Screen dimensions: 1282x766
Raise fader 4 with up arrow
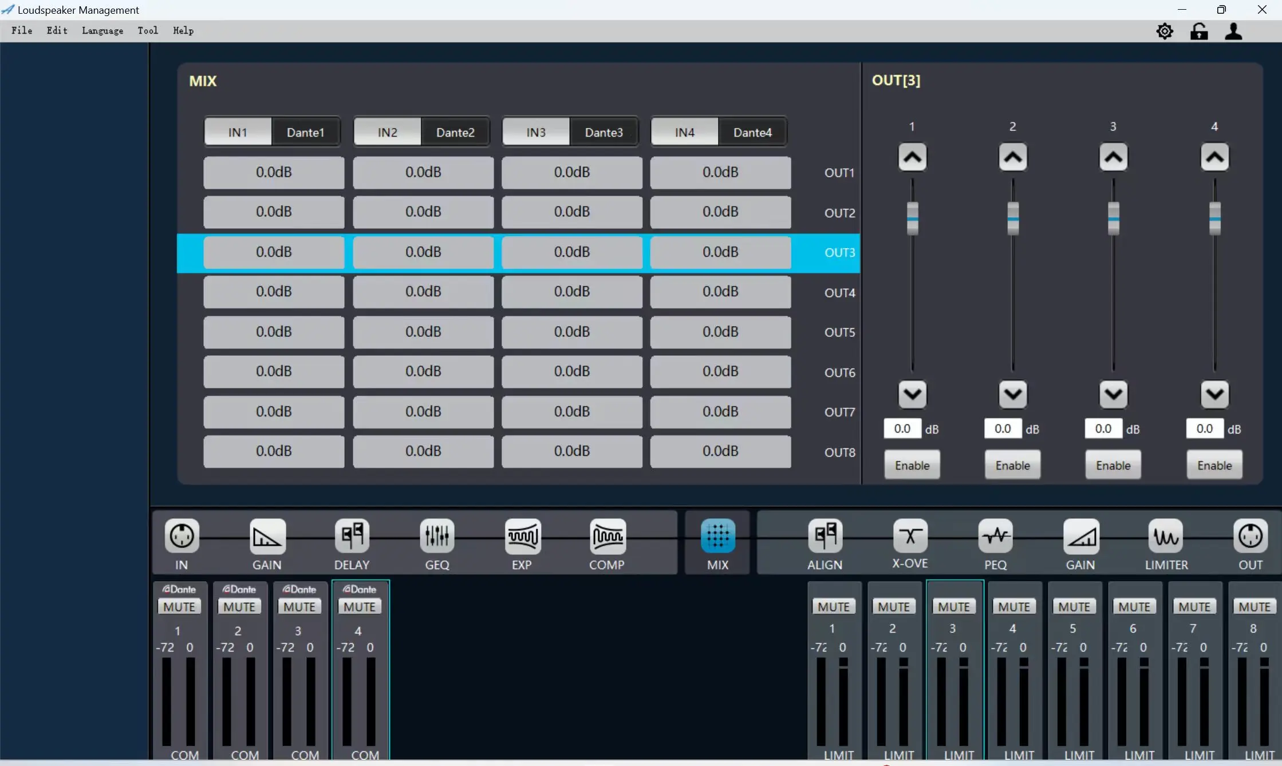(x=1214, y=157)
